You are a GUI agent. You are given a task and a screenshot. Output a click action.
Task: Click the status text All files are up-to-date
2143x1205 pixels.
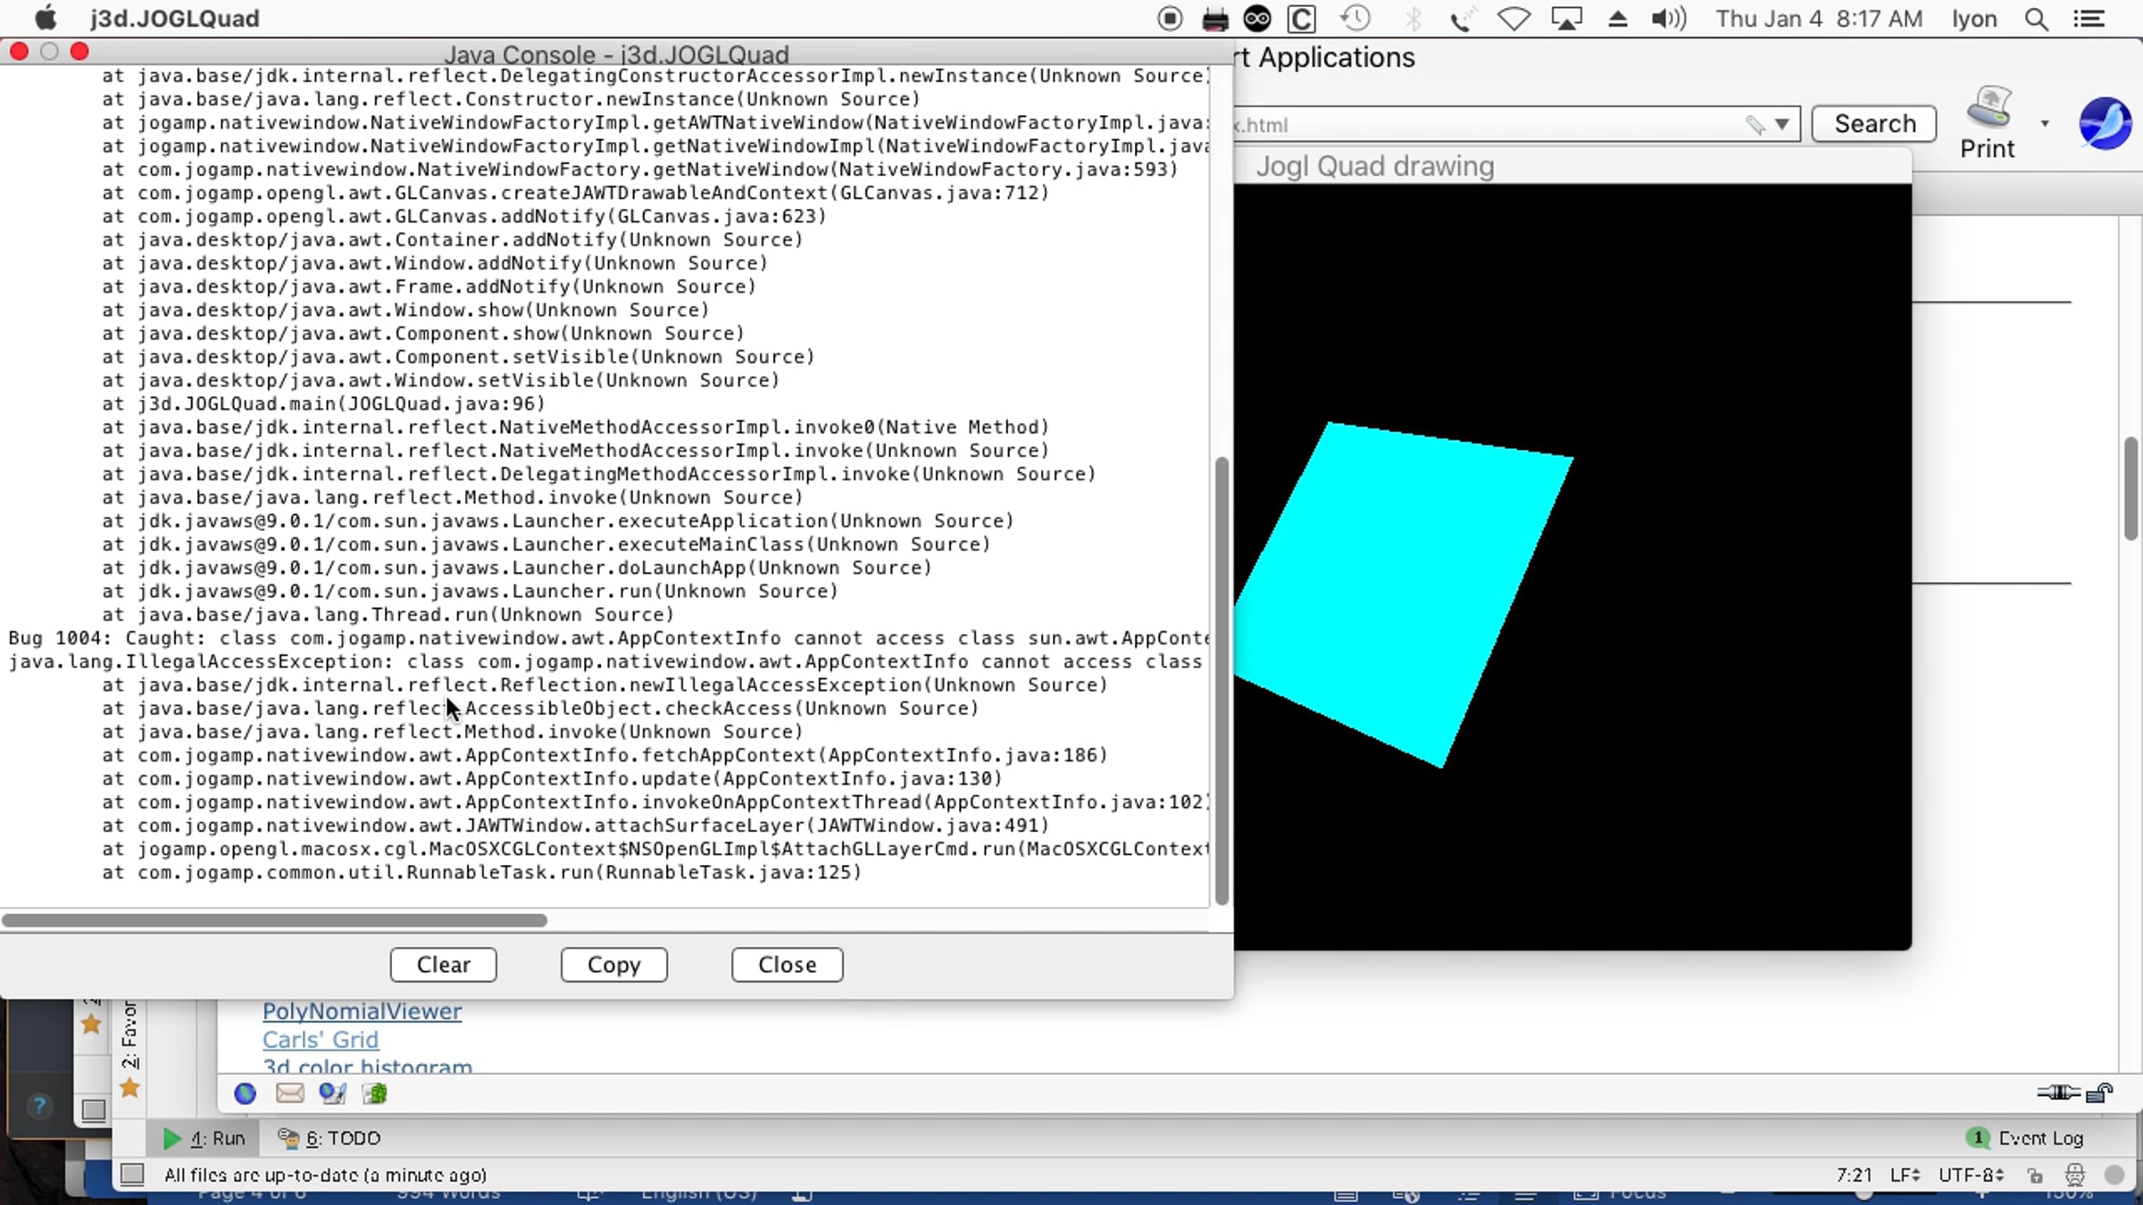coord(326,1176)
